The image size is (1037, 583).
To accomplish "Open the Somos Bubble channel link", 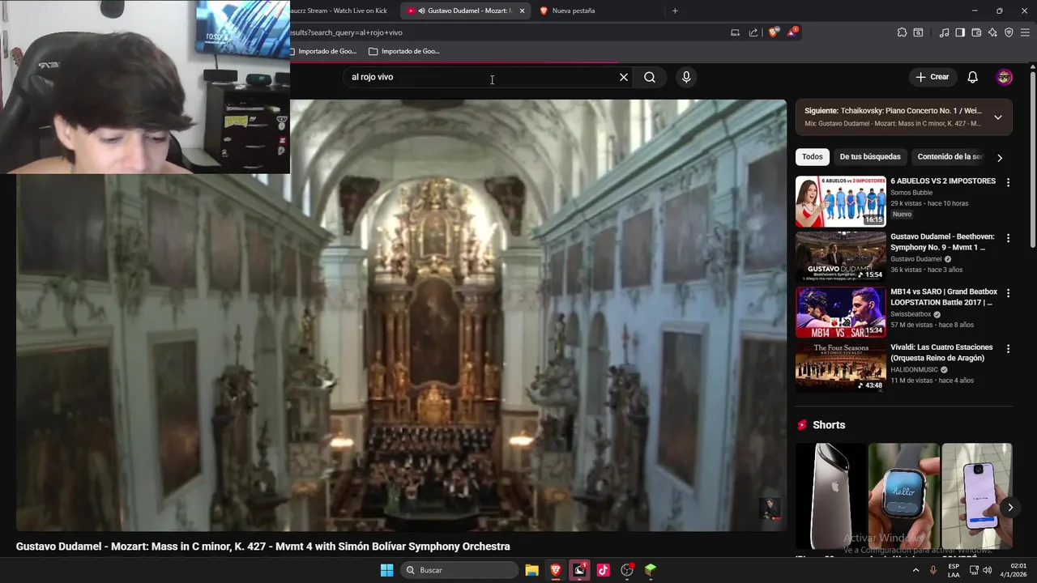I will tap(911, 193).
